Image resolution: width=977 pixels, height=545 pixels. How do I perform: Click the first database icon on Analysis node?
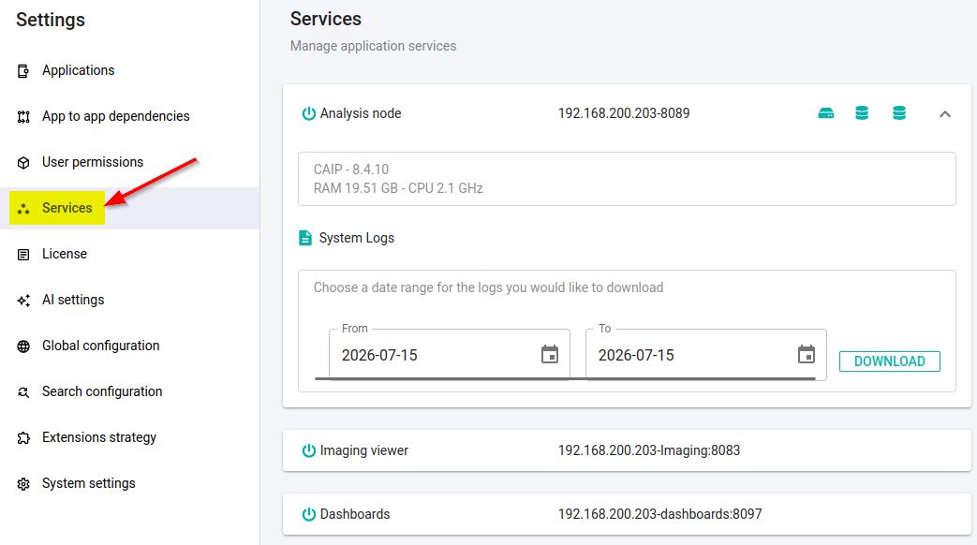click(x=862, y=112)
